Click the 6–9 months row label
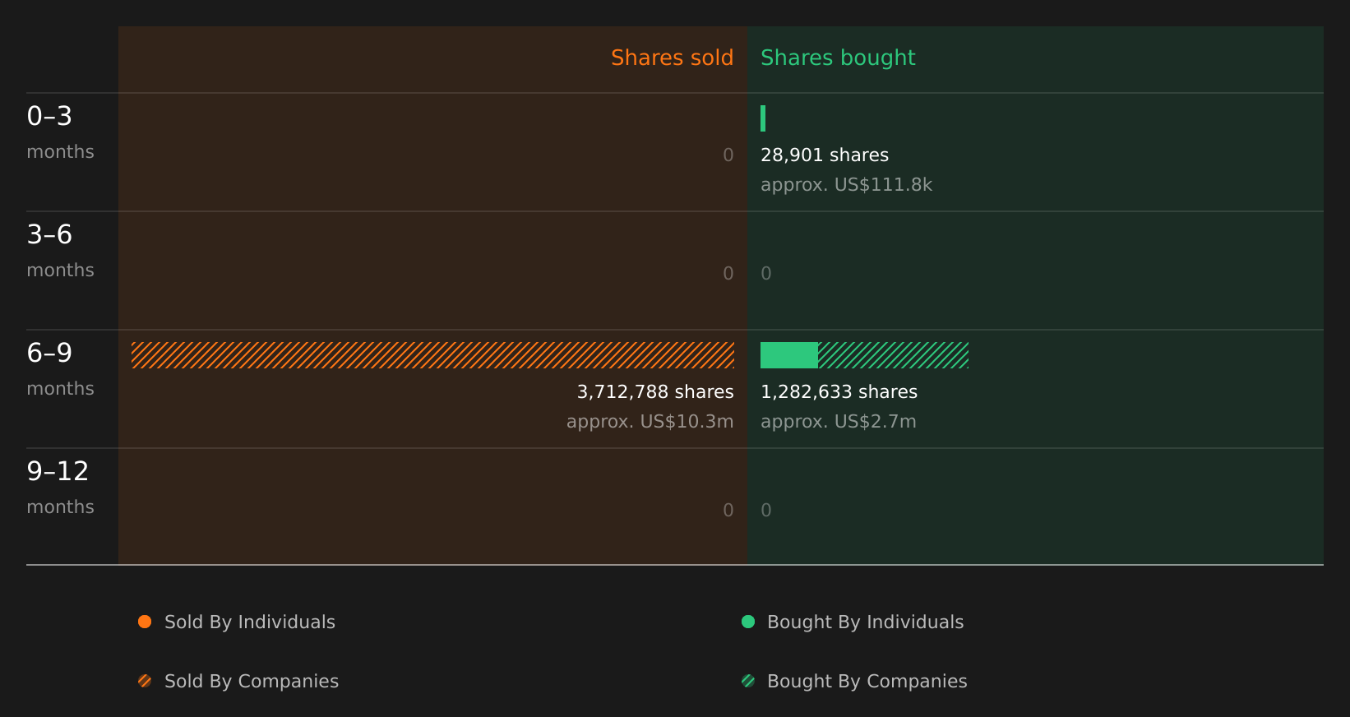Viewport: 1350px width, 717px height. tap(60, 369)
